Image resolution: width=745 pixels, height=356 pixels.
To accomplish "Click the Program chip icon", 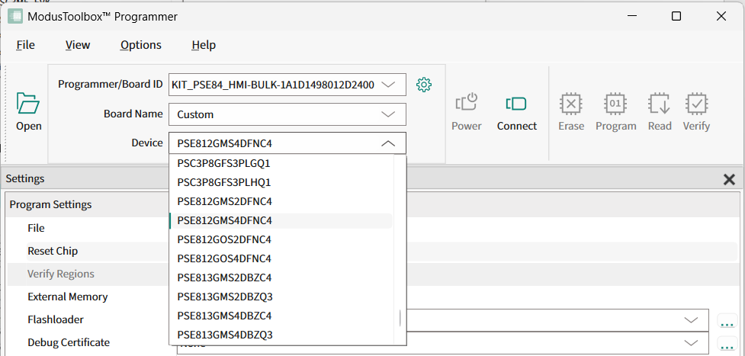I will pos(615,104).
